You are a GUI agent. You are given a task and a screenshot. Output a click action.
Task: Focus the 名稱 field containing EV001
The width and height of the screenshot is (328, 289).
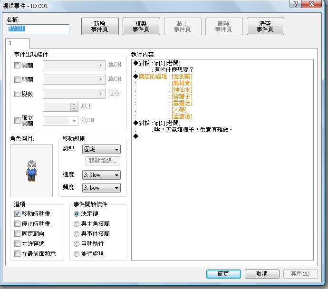(x=38, y=29)
